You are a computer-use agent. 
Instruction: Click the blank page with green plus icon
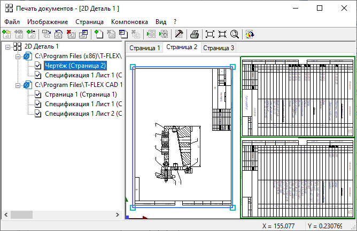click(98, 34)
